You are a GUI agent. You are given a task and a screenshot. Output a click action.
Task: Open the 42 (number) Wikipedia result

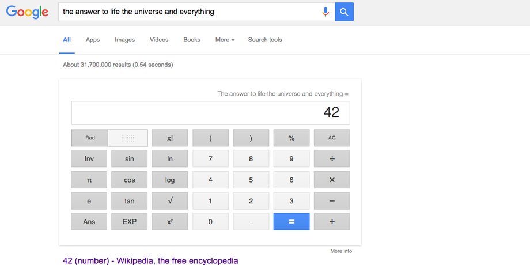[x=150, y=260]
